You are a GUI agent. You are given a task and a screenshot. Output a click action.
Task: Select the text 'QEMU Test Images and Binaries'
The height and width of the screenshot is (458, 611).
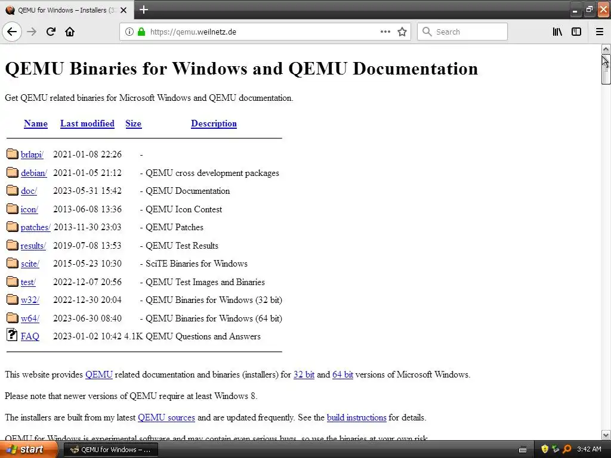(205, 282)
